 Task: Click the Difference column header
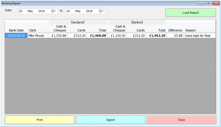coord(175,30)
